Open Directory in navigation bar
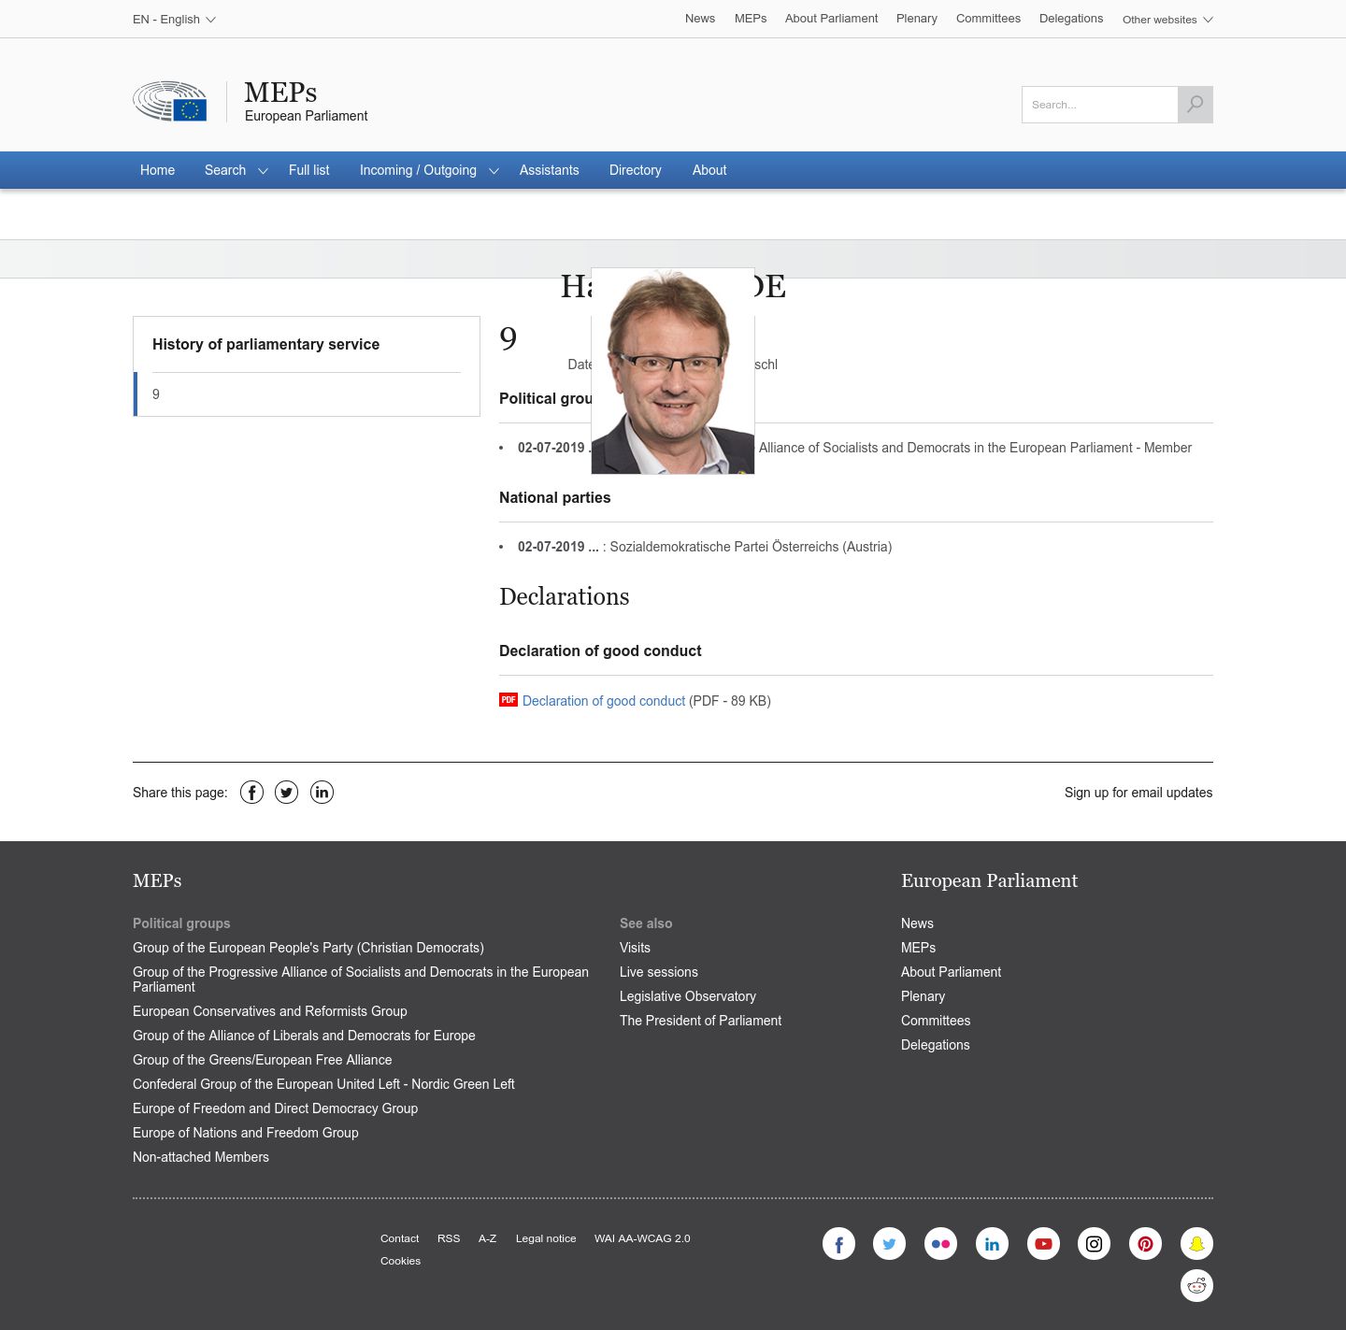The image size is (1346, 1330). (x=635, y=170)
